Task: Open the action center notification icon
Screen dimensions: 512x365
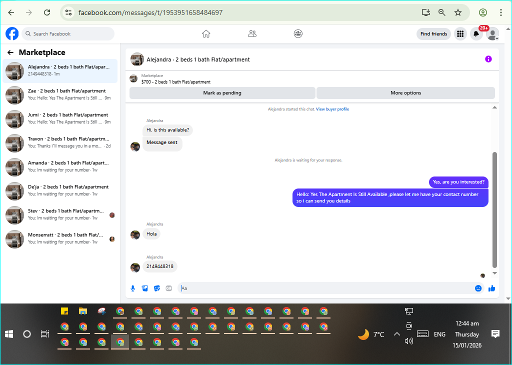Action: click(x=495, y=334)
